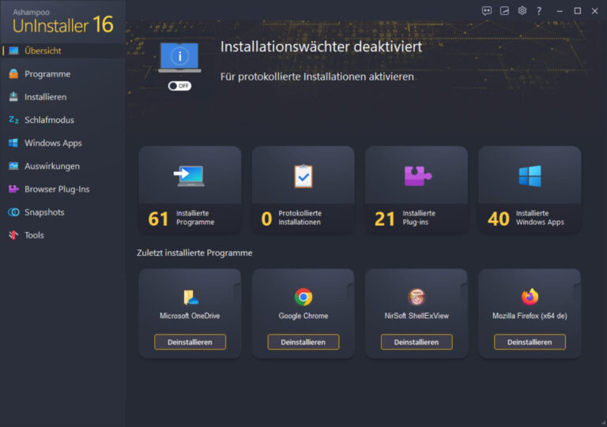Click 'Installierte Plug-ins' label
Screen dimensions: 607x427
(419, 218)
